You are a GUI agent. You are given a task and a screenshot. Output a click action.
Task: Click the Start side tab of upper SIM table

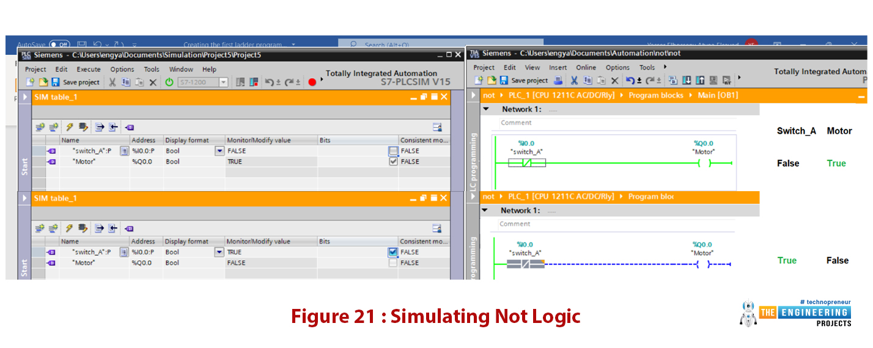point(24,166)
